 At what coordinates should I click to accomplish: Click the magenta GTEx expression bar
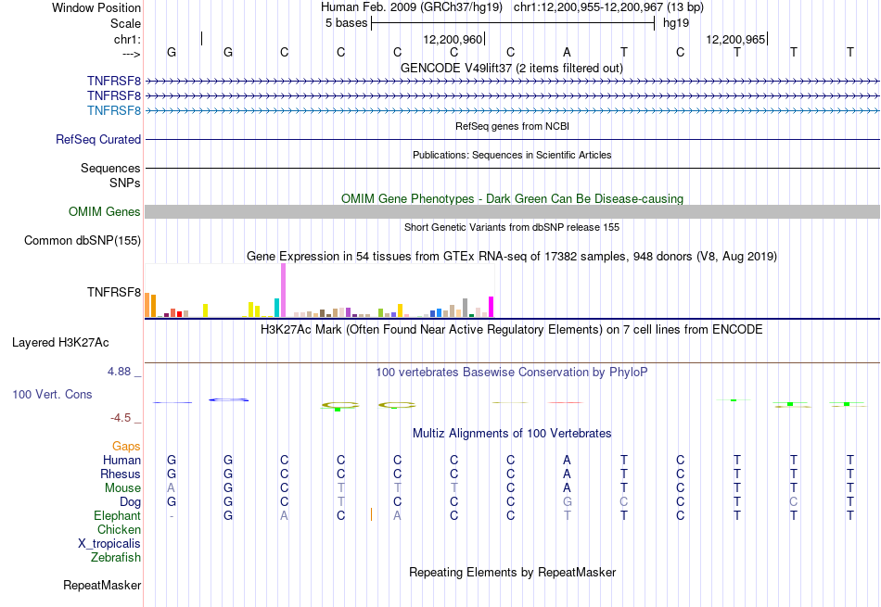(x=492, y=307)
